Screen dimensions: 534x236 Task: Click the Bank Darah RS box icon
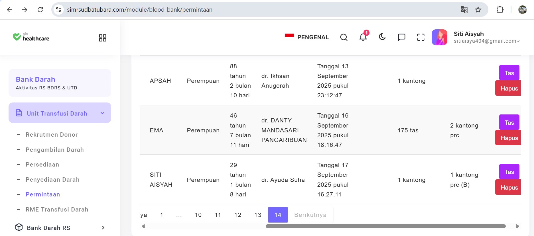[x=19, y=227]
